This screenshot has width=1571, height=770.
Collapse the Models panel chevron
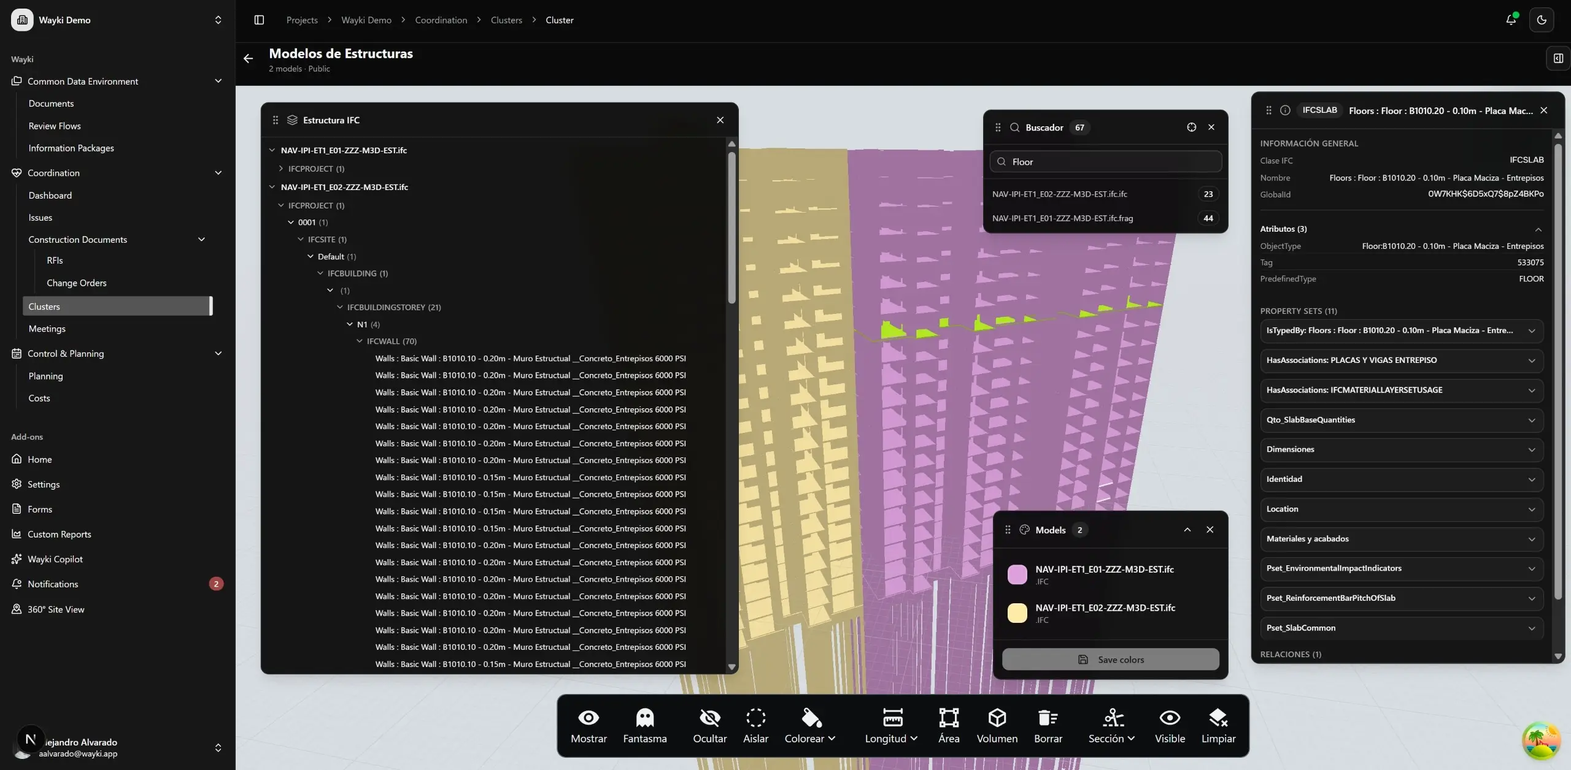(x=1187, y=530)
